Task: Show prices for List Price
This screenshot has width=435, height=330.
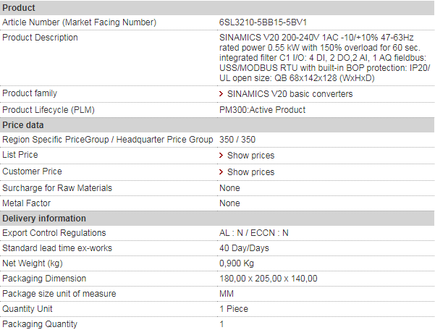Action: 250,156
